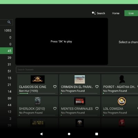Favorite CLASICOS DE CINE with the heart

(55, 87)
